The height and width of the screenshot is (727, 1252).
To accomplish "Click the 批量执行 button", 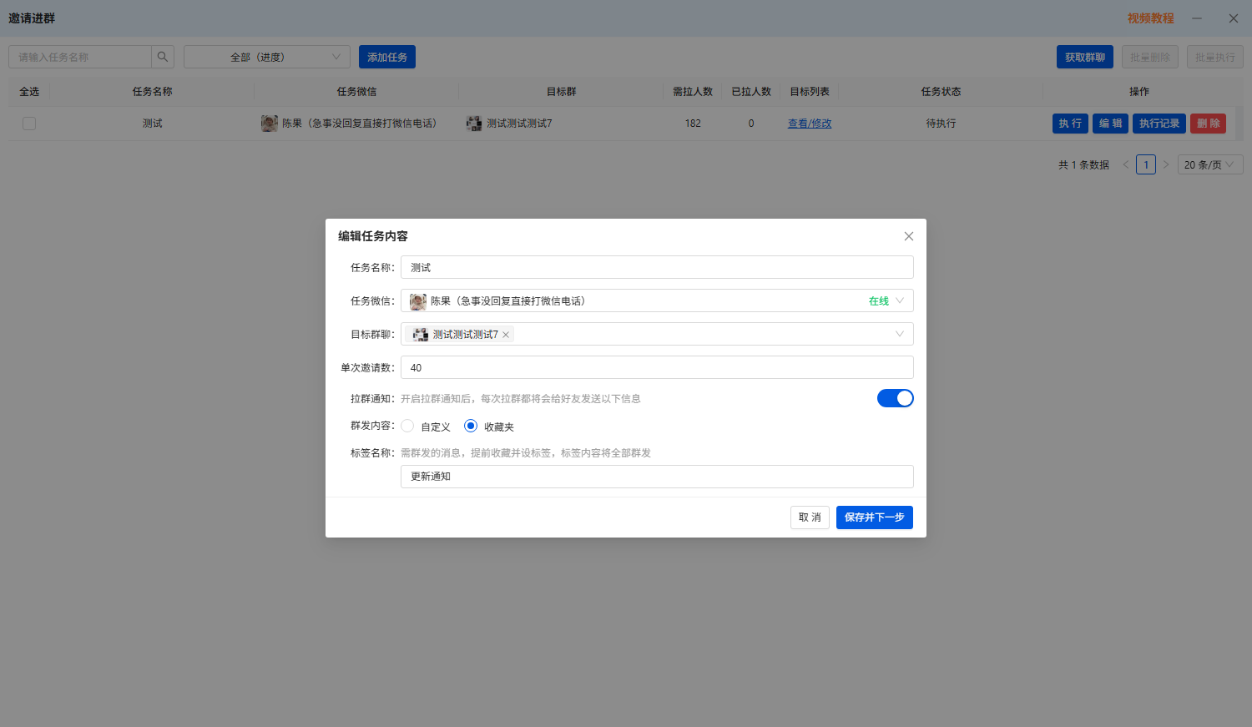I will [1215, 57].
